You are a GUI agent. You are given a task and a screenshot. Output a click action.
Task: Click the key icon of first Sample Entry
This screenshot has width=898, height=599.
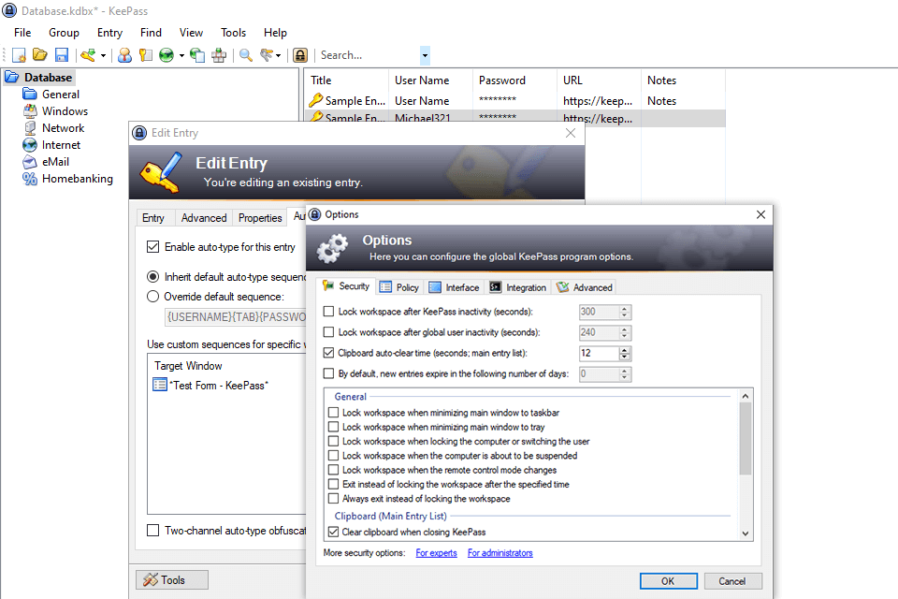click(x=315, y=100)
